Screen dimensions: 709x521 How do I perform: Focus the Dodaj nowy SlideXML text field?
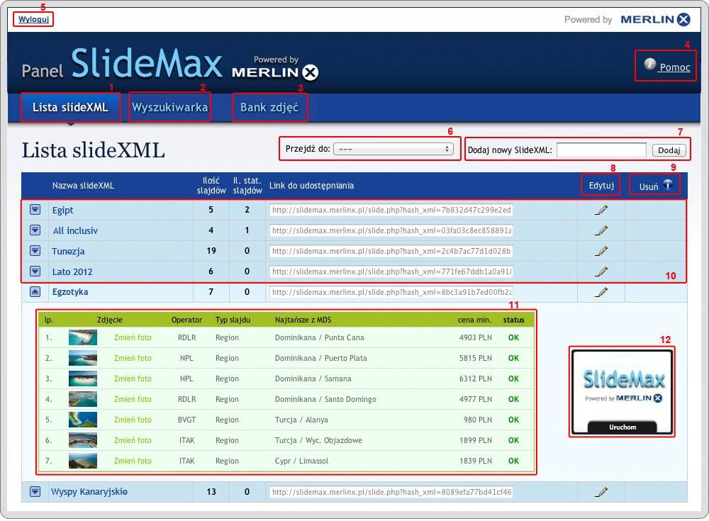[x=601, y=150]
